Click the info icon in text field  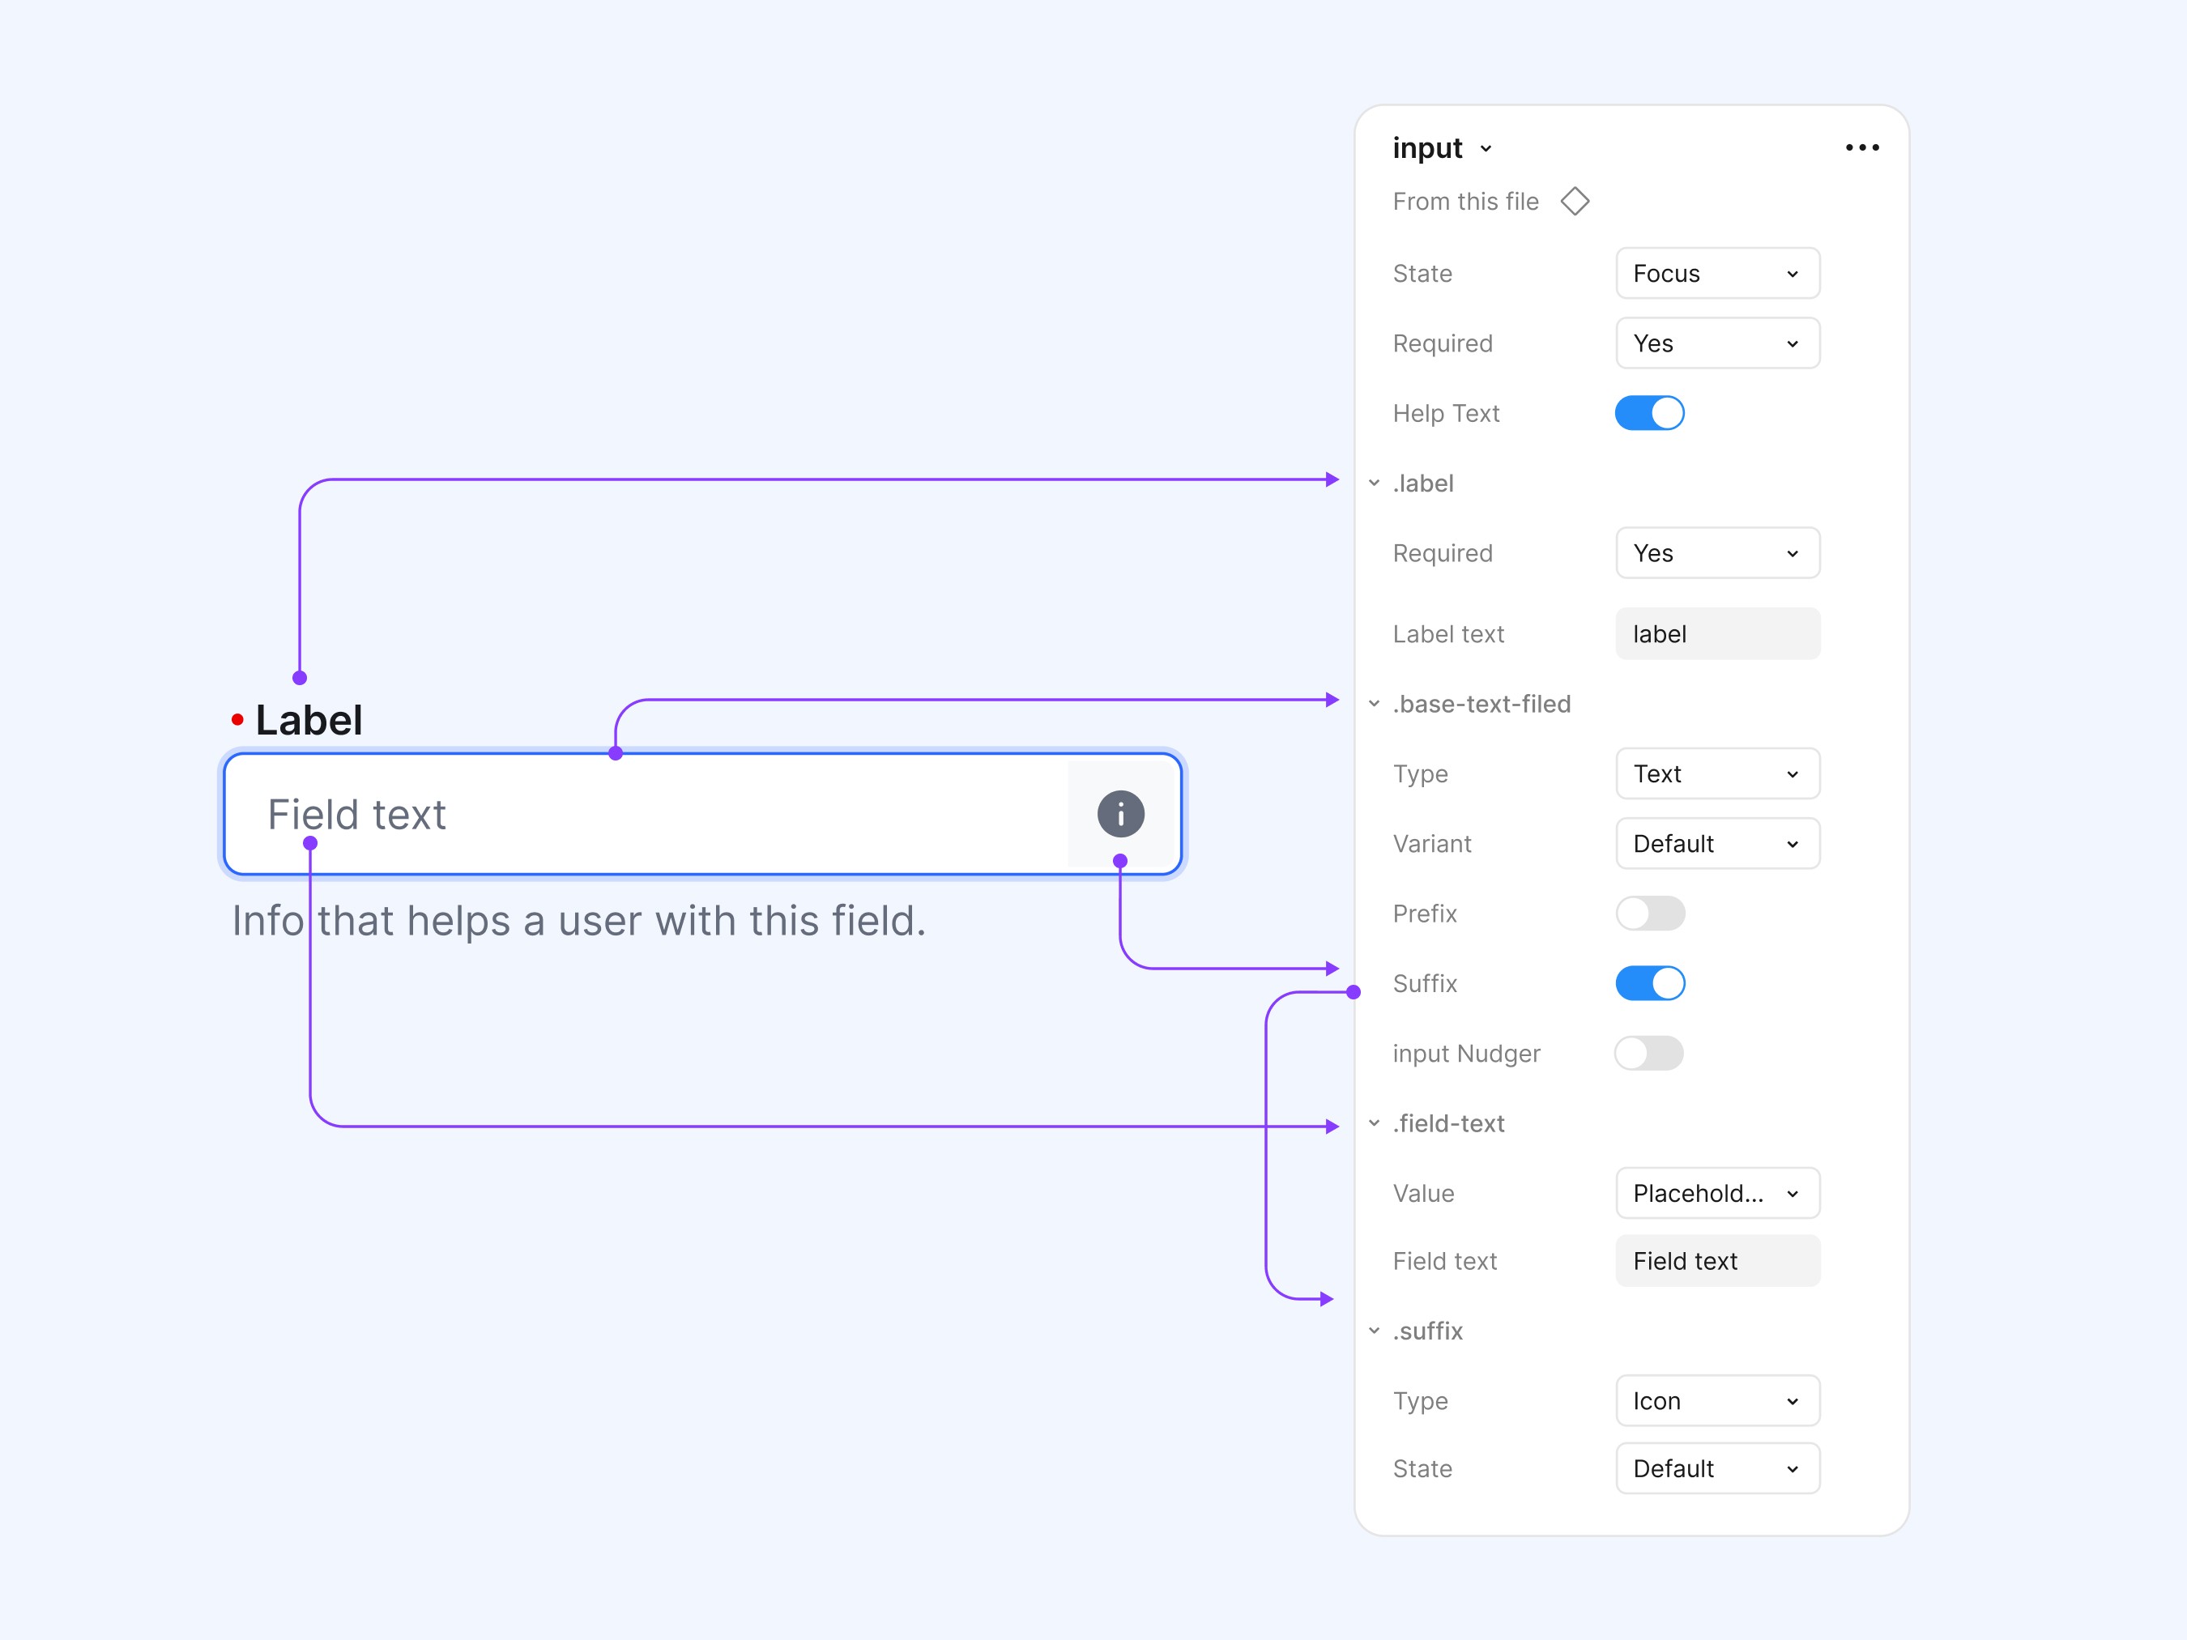coord(1120,815)
